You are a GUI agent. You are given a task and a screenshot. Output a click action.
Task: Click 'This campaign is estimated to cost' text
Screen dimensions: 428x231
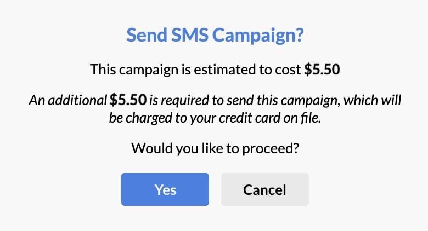(x=195, y=70)
